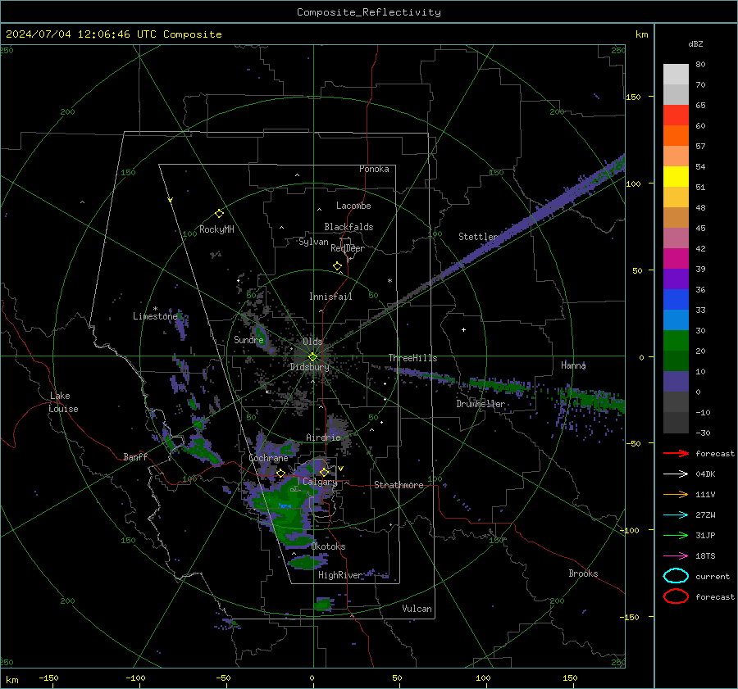The image size is (738, 689).
Task: Click the white 04DK arrow icon
Action: click(x=676, y=474)
